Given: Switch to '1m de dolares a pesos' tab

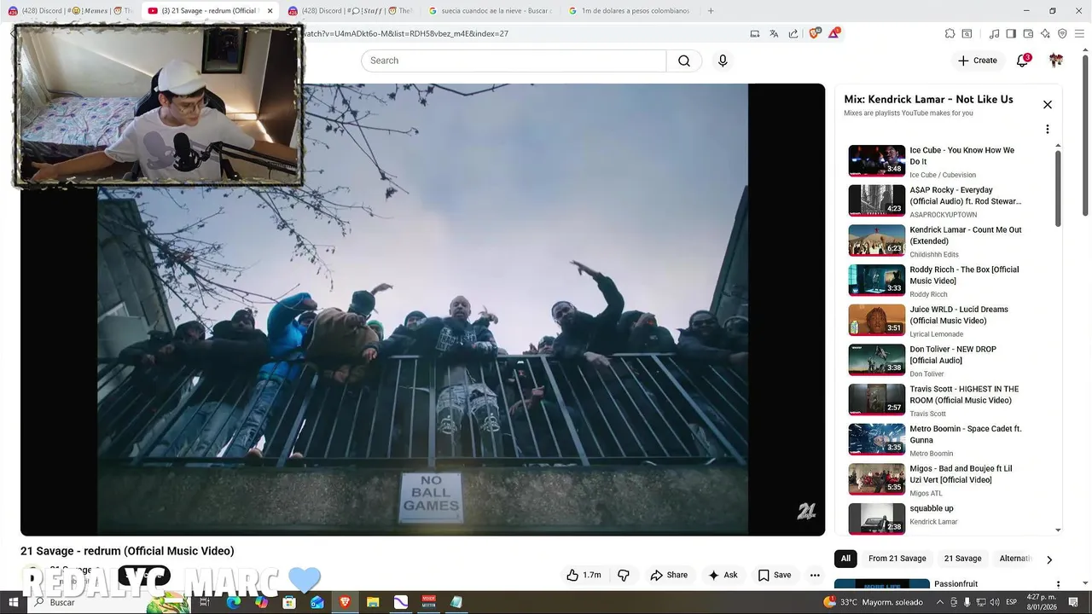Looking at the screenshot, I should 630,11.
